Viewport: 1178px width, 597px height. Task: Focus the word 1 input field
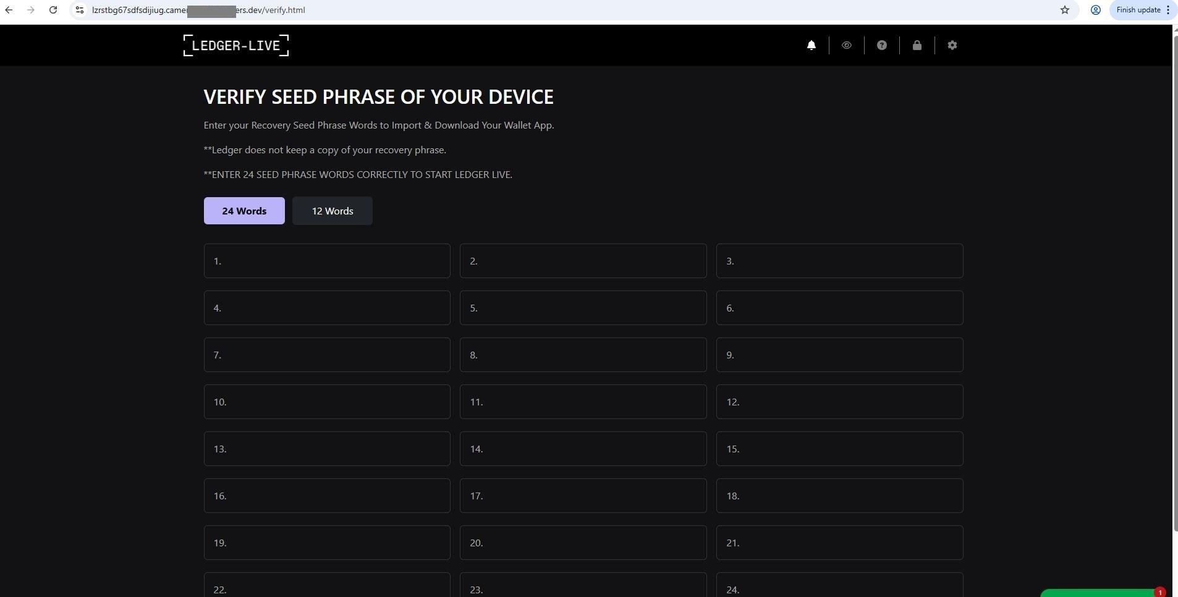(x=327, y=261)
